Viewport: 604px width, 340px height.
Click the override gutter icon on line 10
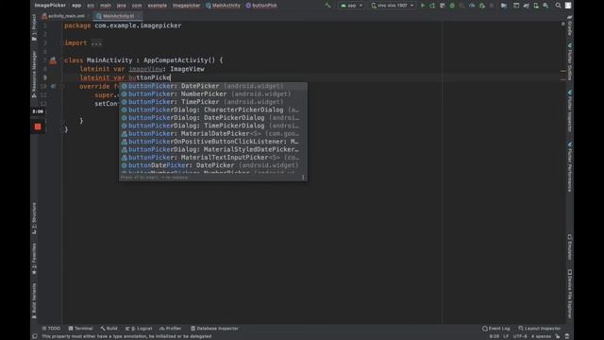[53, 86]
